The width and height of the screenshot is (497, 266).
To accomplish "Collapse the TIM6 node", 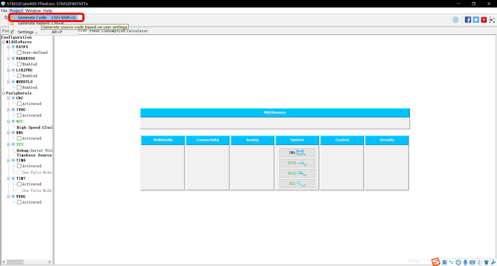I will 9,160.
